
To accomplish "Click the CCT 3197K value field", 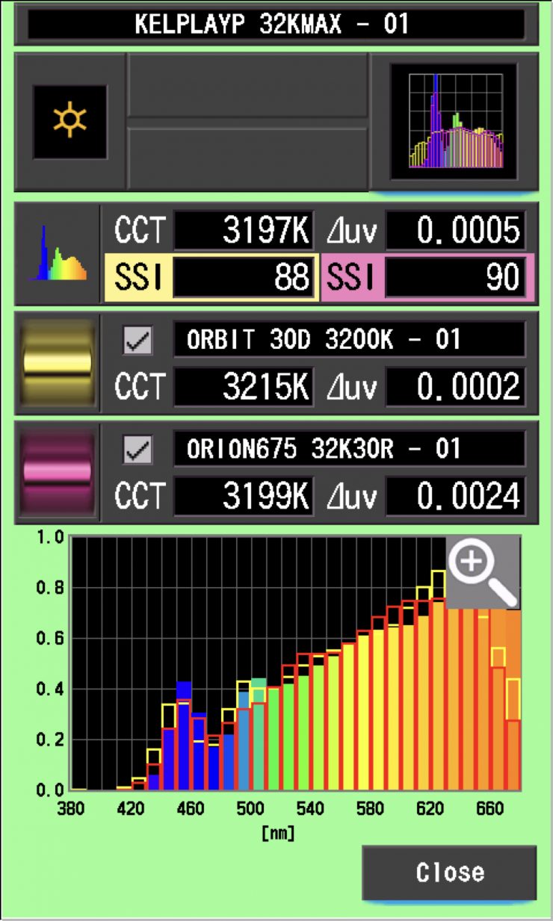I will 243,232.
